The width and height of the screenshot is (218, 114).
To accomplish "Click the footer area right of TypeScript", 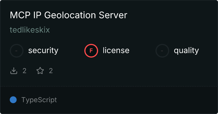I will (x=138, y=100).
